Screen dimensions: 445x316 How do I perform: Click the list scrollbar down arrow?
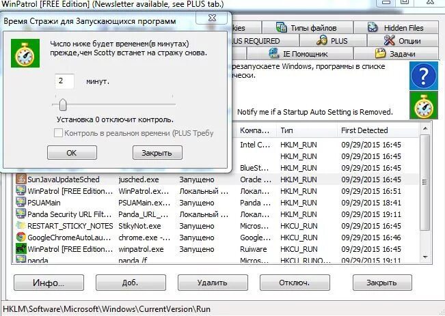point(425,257)
